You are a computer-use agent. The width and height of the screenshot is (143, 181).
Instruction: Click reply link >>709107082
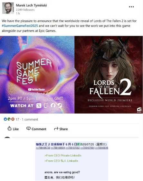(x=72, y=148)
